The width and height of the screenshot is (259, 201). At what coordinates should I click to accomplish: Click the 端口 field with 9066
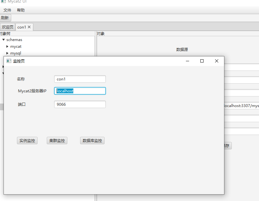tap(80, 105)
